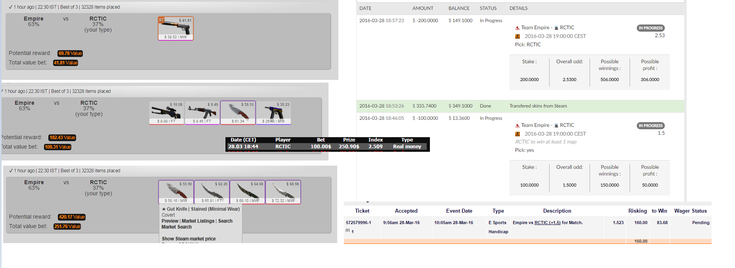Select the knife skin priced $68.98
The height and width of the screenshot is (268, 735).
(283, 192)
